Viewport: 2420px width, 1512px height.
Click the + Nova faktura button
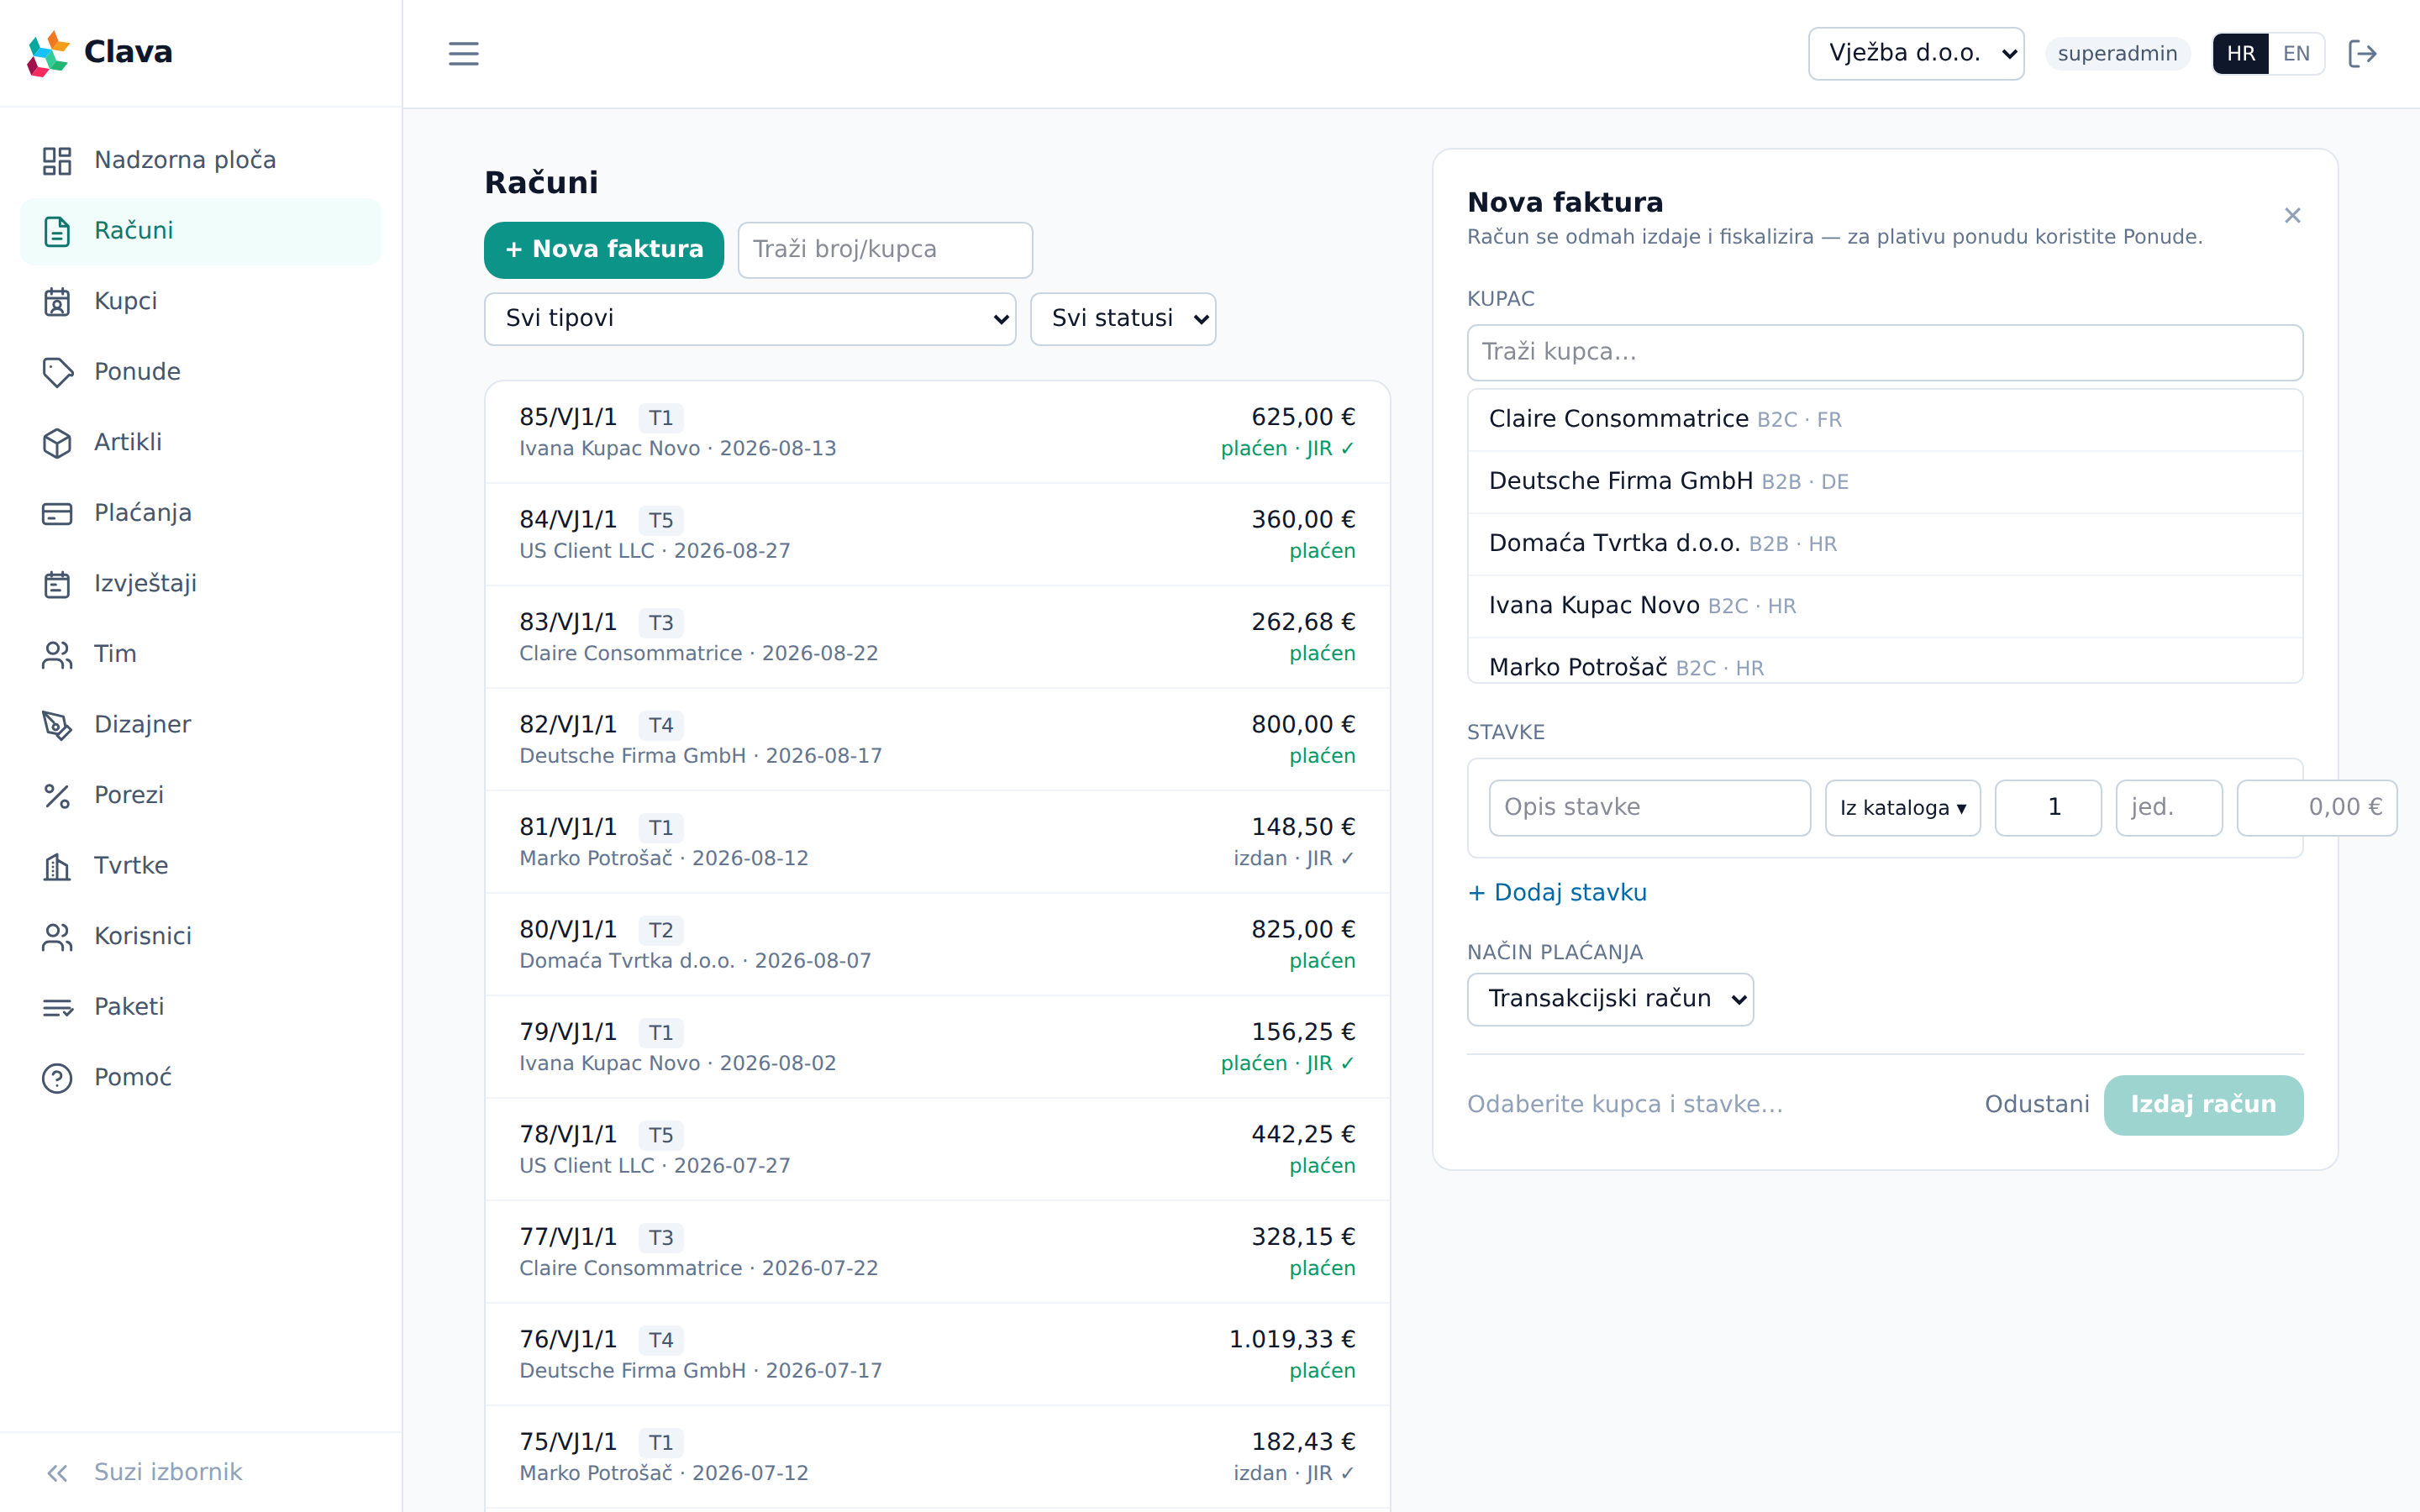click(x=603, y=249)
